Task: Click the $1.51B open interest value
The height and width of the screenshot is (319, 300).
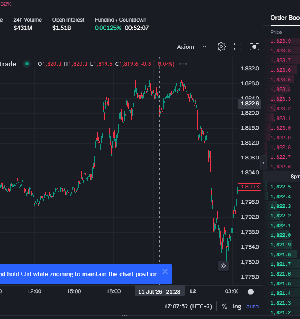Action: 62,28
